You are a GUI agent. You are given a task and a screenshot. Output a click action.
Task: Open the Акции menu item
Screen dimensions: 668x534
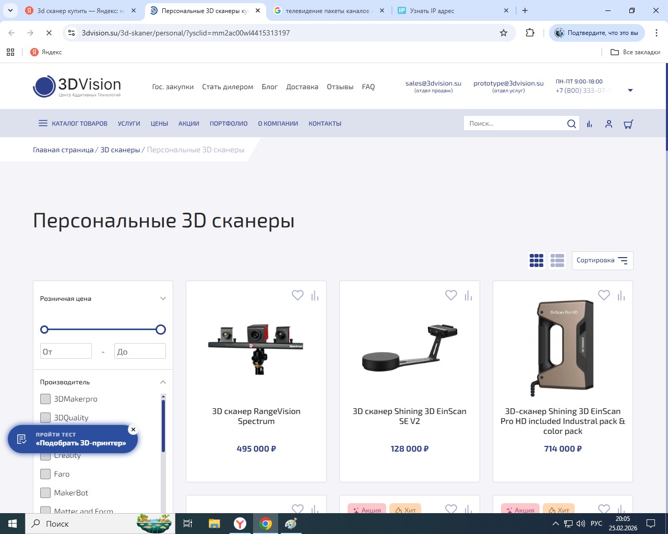189,124
